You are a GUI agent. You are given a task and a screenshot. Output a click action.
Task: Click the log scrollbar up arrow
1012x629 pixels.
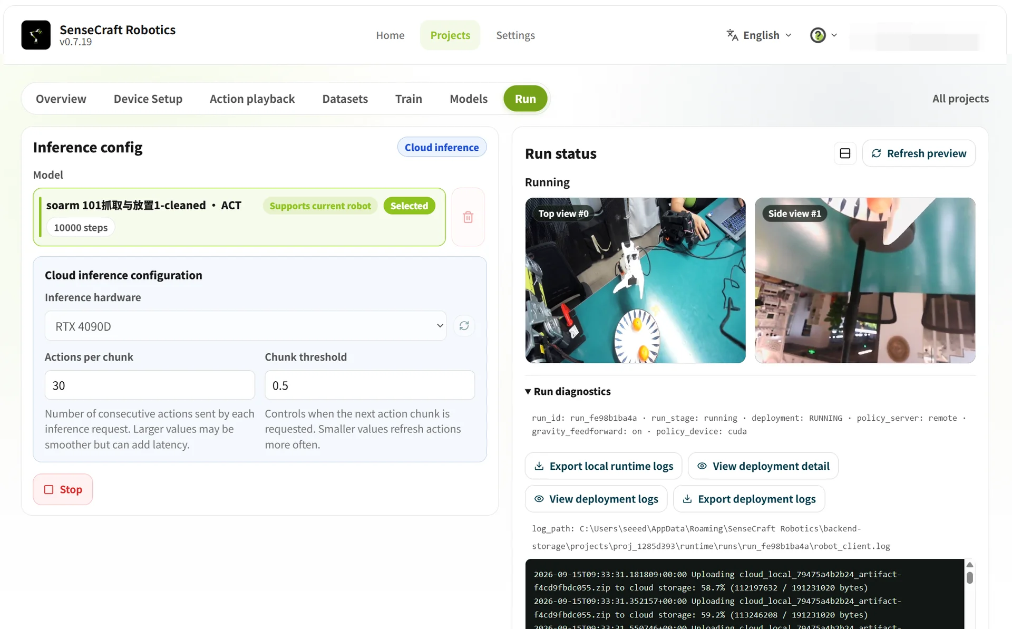[969, 565]
